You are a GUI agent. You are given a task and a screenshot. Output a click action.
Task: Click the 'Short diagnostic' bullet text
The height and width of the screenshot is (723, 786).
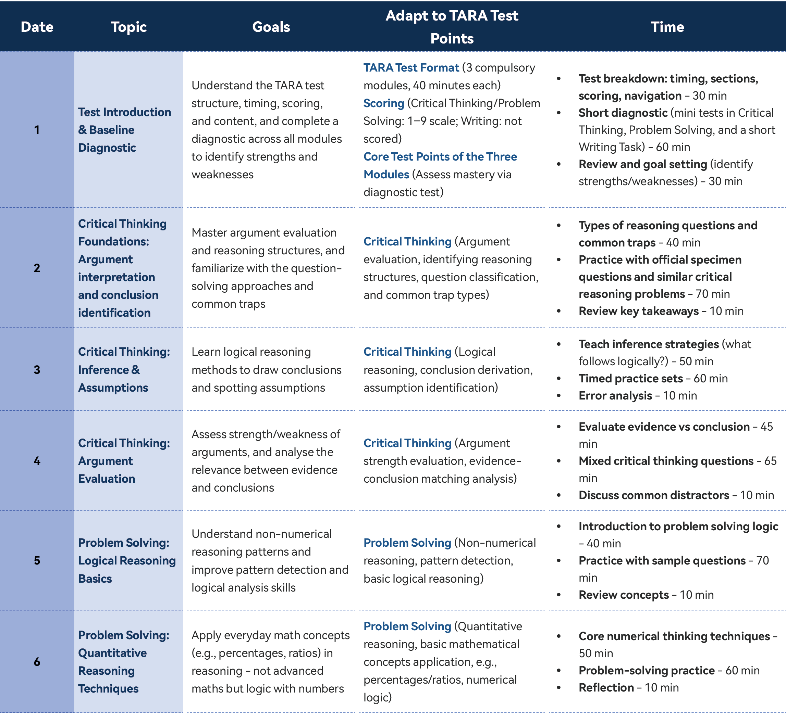623,113
